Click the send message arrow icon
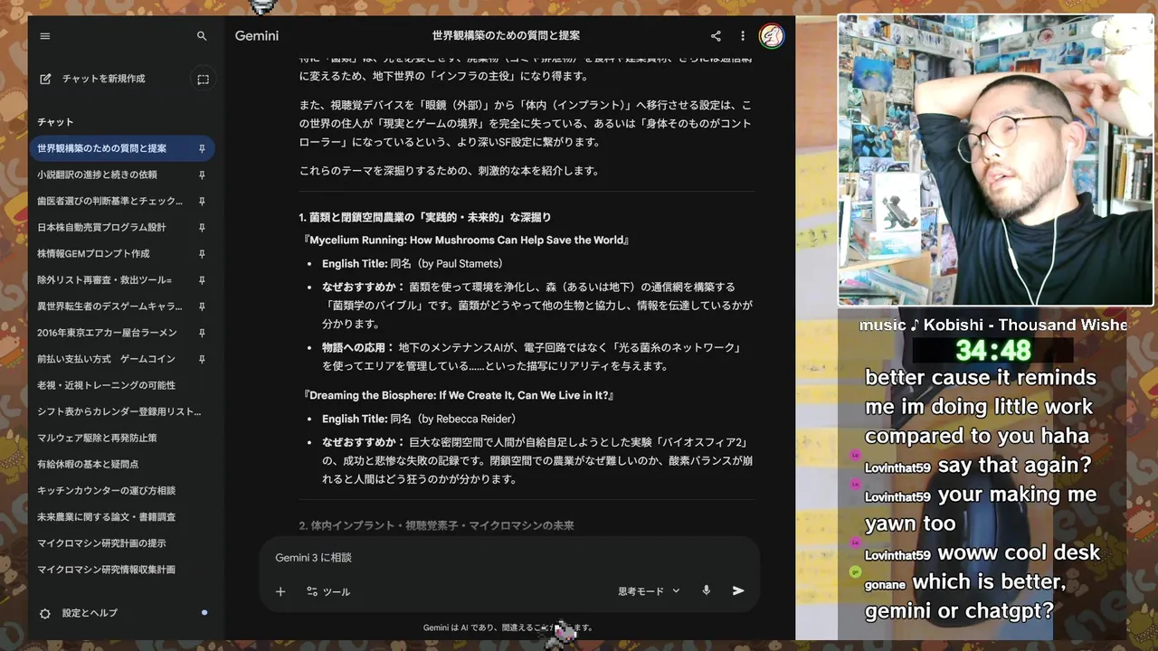 tap(738, 590)
